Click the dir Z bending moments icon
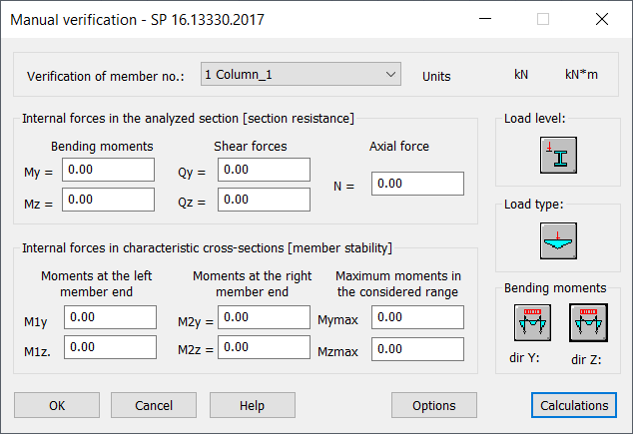Screen dimensions: 633x434 pos(588,322)
